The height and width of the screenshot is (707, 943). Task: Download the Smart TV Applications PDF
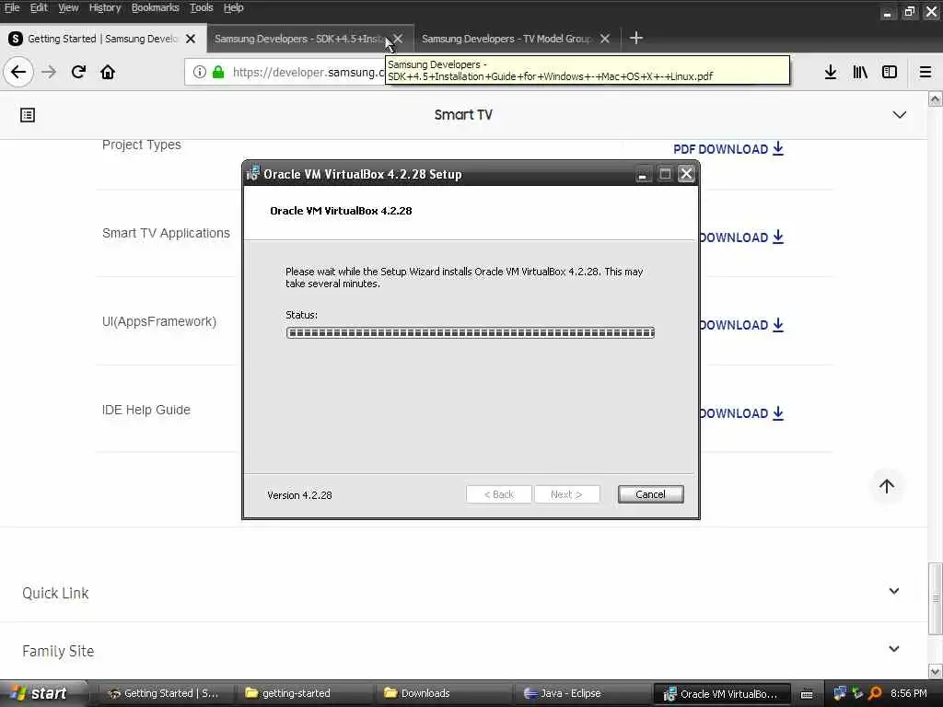[x=741, y=238]
